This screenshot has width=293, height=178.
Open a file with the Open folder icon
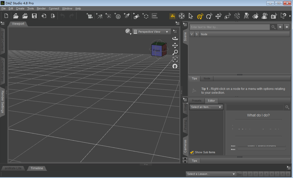click(16, 16)
